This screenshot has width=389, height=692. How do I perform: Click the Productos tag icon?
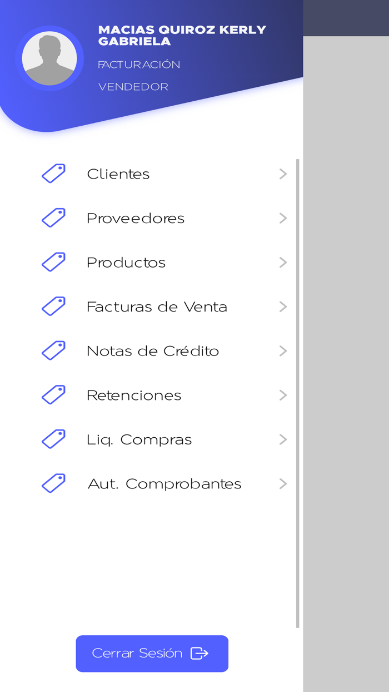tap(53, 261)
